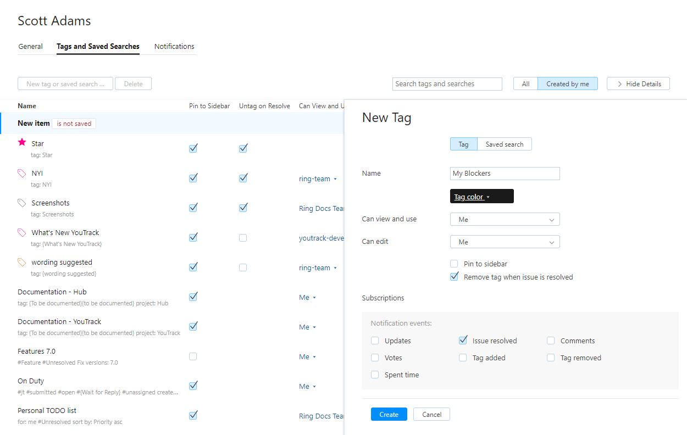Image resolution: width=687 pixels, height=435 pixels.
Task: Click the arrow icon on Hide Details
Action: coord(619,84)
